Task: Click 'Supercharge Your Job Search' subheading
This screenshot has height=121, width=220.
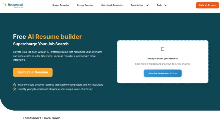Action: point(41,44)
